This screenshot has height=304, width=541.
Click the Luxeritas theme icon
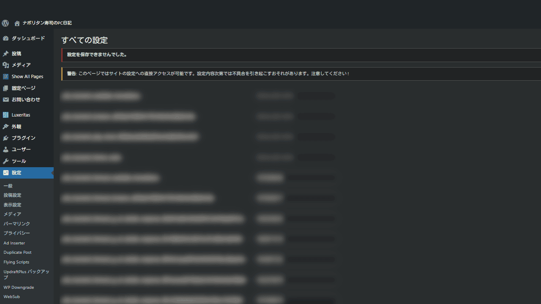(5, 115)
